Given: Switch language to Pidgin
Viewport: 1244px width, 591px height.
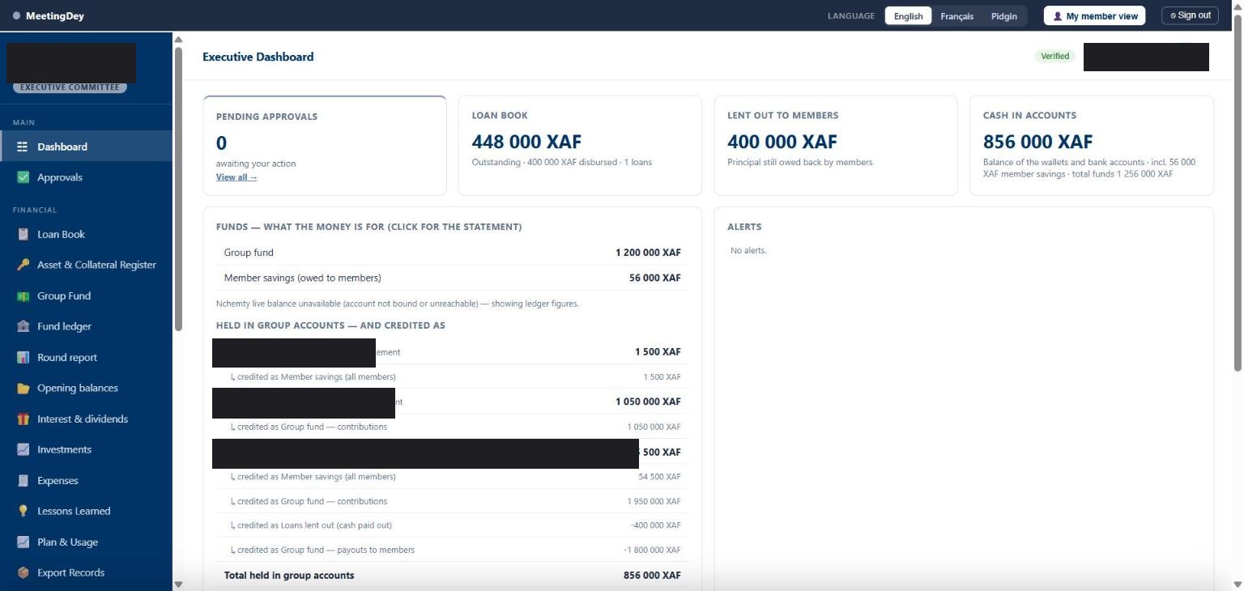Looking at the screenshot, I should pos(1003,15).
